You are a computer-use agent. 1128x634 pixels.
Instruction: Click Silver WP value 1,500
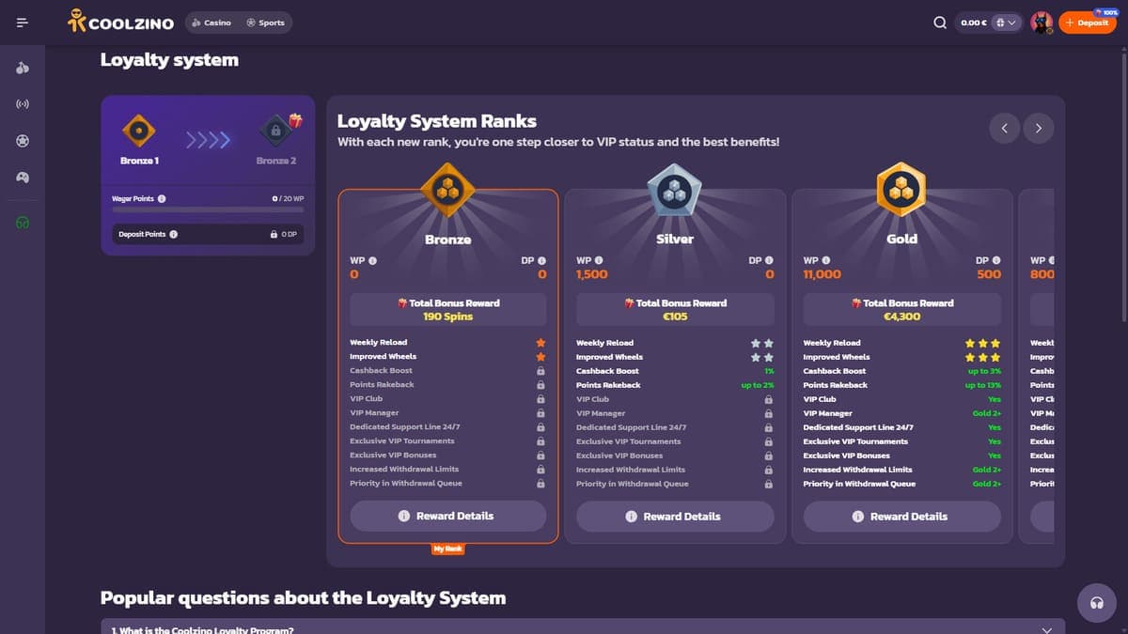592,274
